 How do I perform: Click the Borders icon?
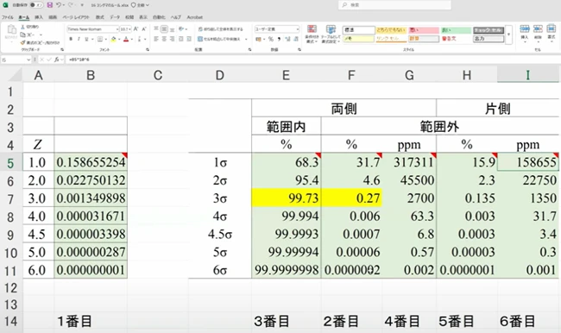(x=100, y=39)
